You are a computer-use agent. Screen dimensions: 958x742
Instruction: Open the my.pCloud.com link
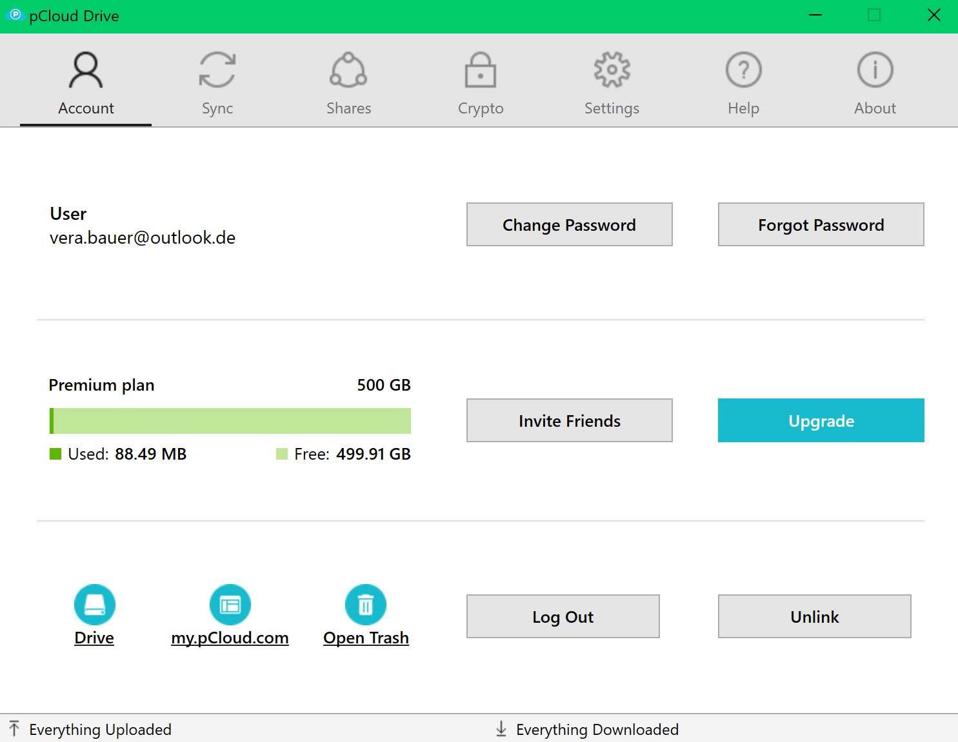point(230,638)
